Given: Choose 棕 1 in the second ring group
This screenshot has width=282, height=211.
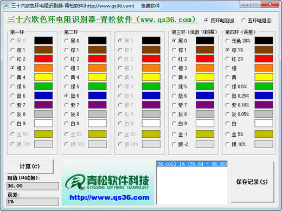Looking at the screenshot, I should [x=72, y=50].
